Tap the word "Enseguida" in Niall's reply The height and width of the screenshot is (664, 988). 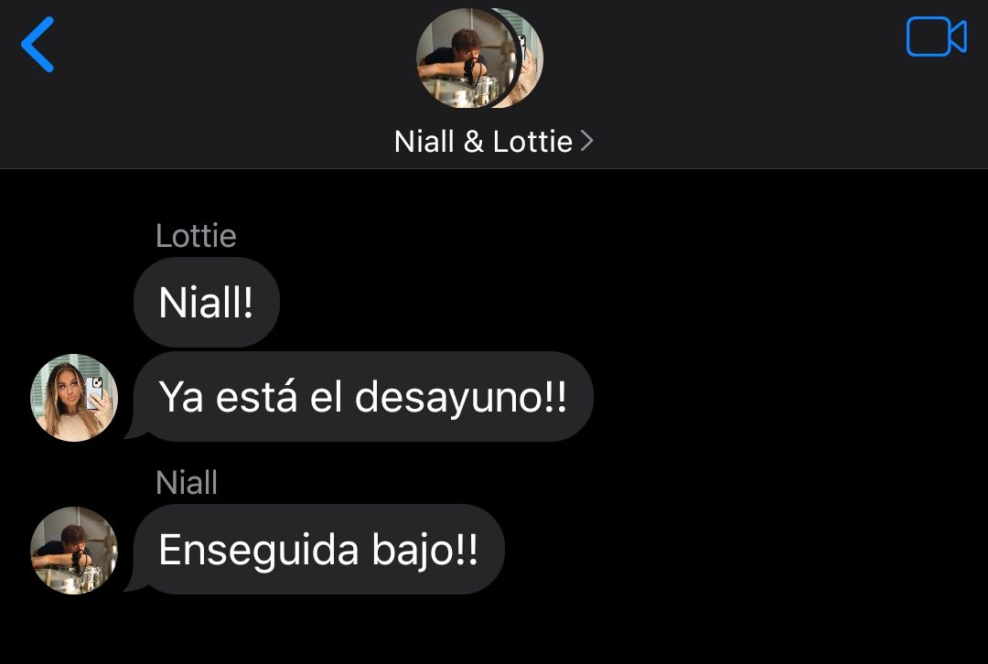pyautogui.click(x=259, y=551)
